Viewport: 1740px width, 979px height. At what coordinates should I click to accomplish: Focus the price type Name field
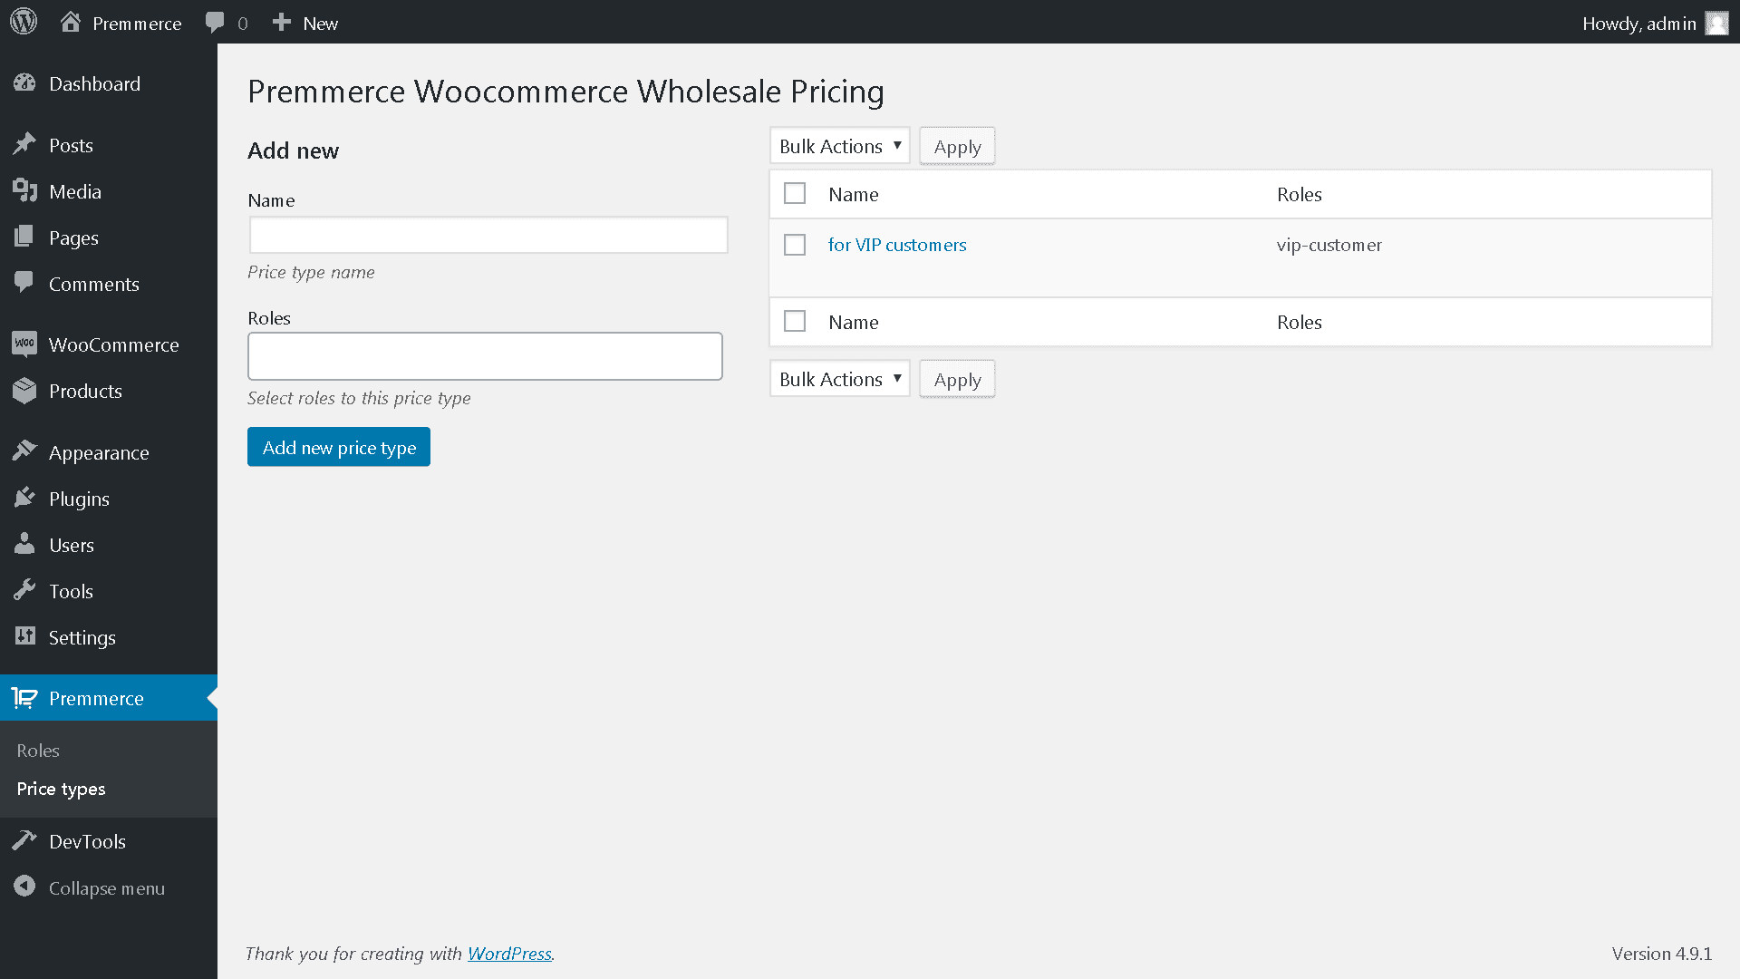pyautogui.click(x=488, y=236)
